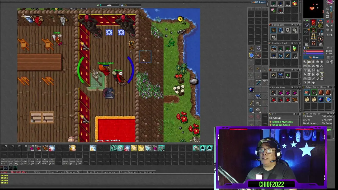Screen dimensions: 338x190
Task: Select the boots equipment slot
Action: [313, 43]
